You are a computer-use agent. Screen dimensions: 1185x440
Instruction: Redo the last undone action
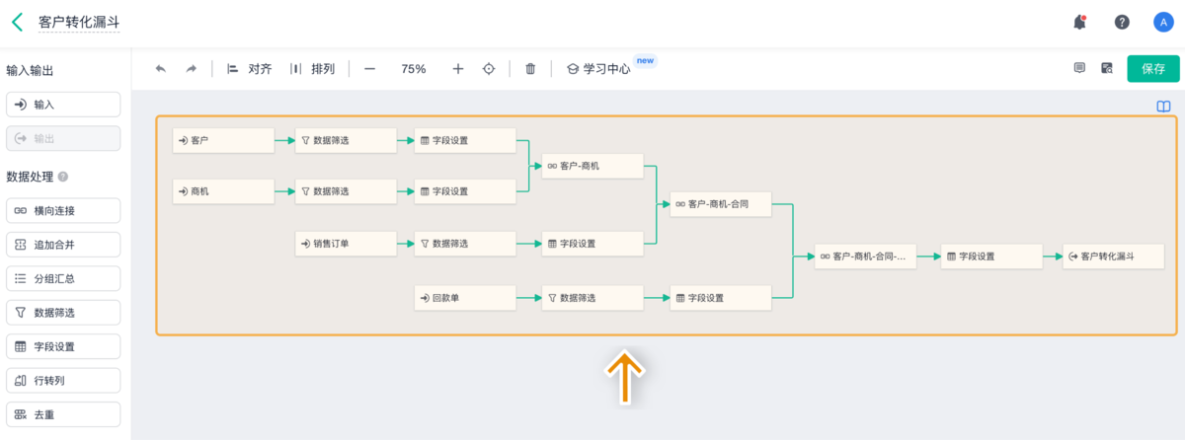pos(192,69)
